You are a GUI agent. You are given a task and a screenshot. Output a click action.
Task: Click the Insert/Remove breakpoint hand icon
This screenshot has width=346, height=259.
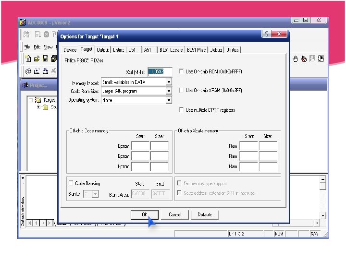pyautogui.click(x=295, y=59)
